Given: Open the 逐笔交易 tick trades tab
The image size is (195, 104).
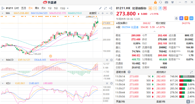Looking at the screenshot, I should pyautogui.click(x=121, y=72).
